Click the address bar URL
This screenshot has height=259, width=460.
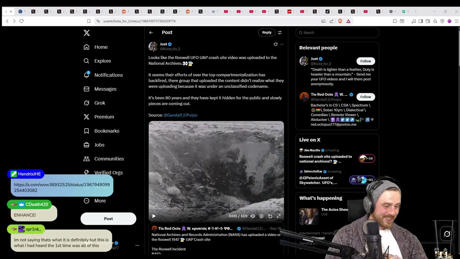tap(139, 21)
